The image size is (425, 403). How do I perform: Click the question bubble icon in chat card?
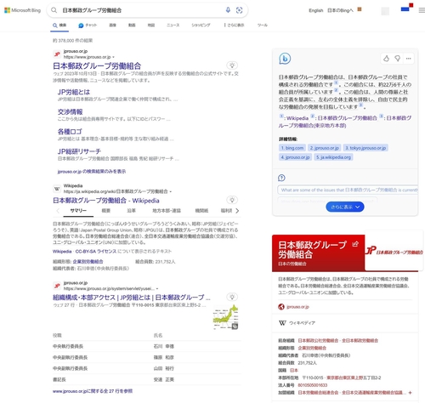coord(281,178)
